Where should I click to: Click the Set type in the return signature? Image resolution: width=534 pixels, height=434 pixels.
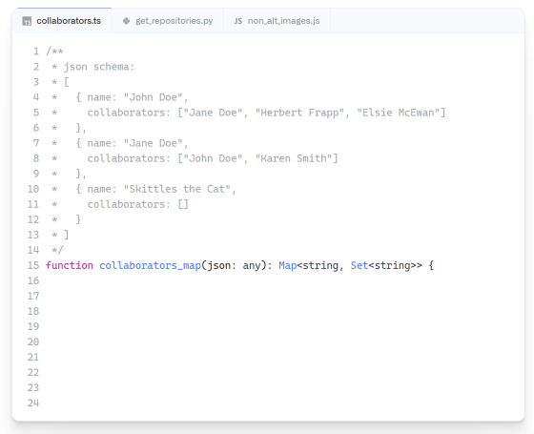359,265
